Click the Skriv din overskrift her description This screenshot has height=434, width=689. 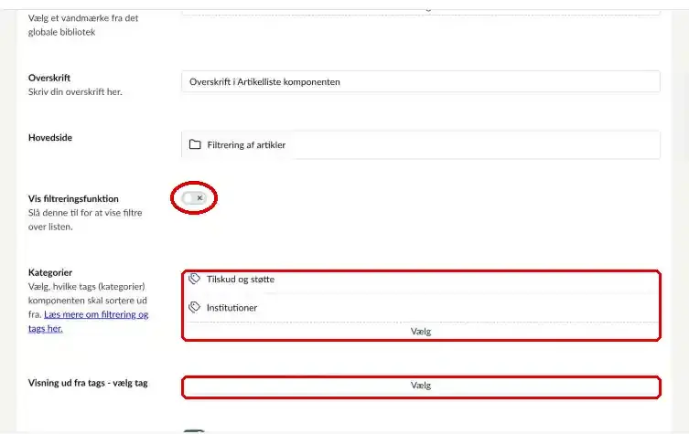point(75,92)
